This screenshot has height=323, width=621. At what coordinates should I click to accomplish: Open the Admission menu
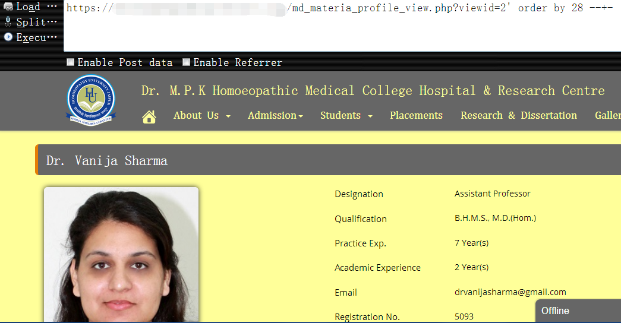click(x=272, y=115)
